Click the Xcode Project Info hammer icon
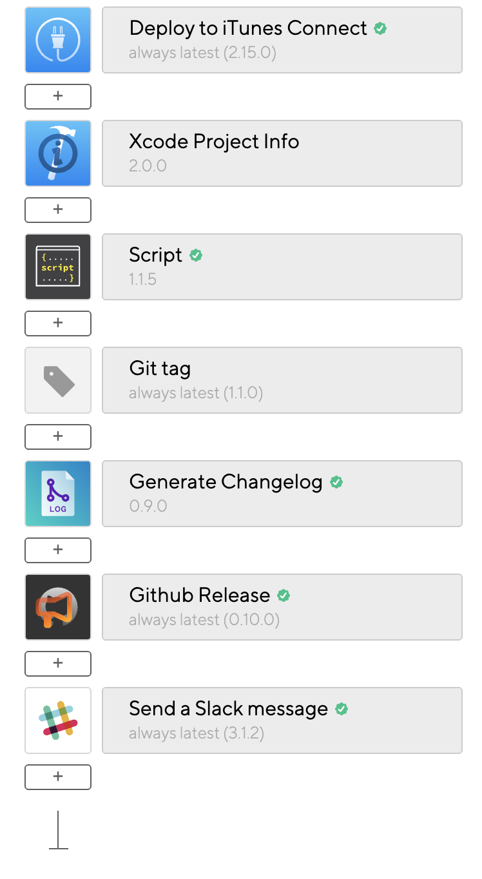Viewport: 482px width, 879px height. (x=58, y=153)
